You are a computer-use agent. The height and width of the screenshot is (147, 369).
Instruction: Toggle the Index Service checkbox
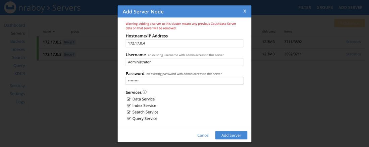pos(128,105)
